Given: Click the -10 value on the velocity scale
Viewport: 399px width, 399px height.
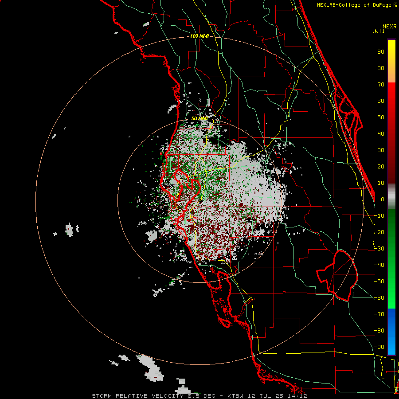Looking at the screenshot, I should (379, 216).
